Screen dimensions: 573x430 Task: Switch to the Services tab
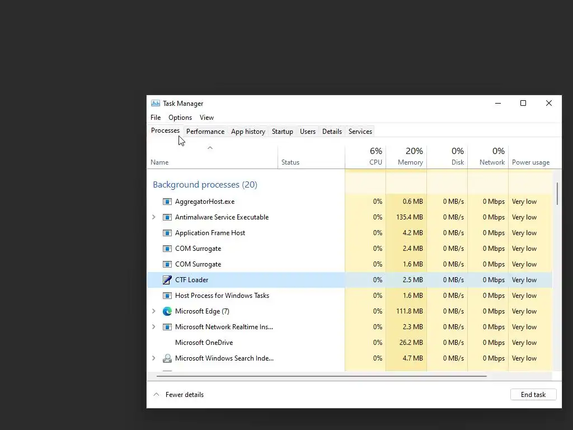[360, 131]
